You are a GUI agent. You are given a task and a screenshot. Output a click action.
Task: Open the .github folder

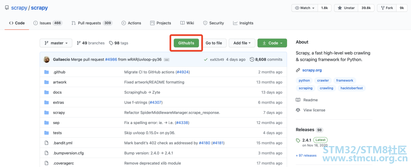pos(59,72)
